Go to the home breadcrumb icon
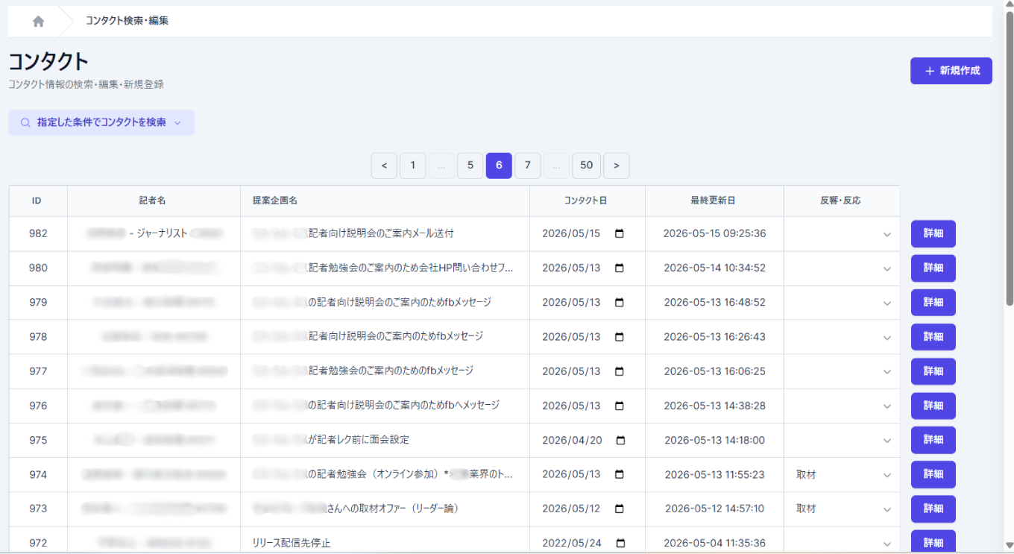This screenshot has width=1014, height=554. [39, 21]
